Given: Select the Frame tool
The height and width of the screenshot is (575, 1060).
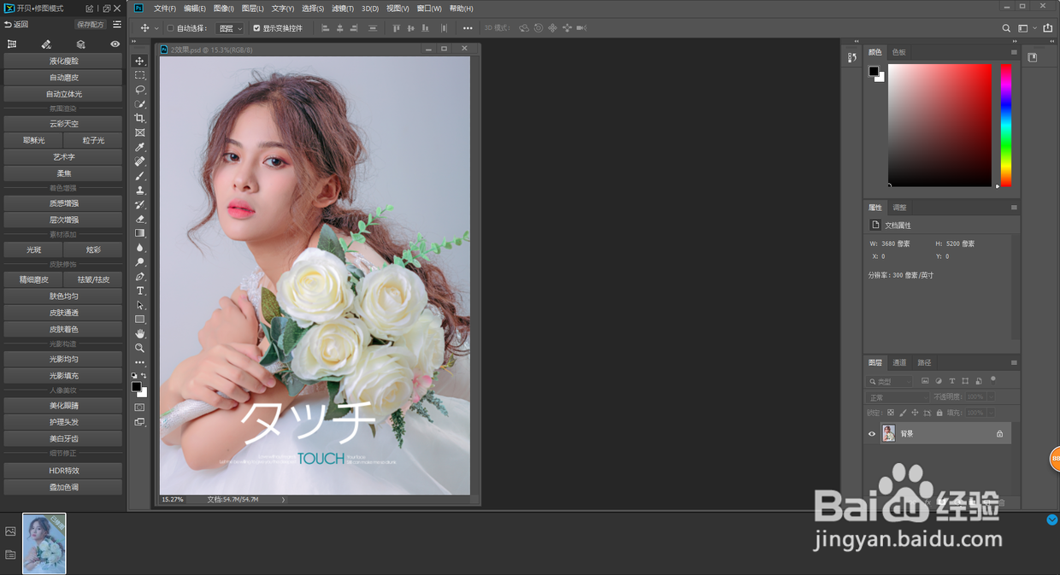Looking at the screenshot, I should 140,132.
